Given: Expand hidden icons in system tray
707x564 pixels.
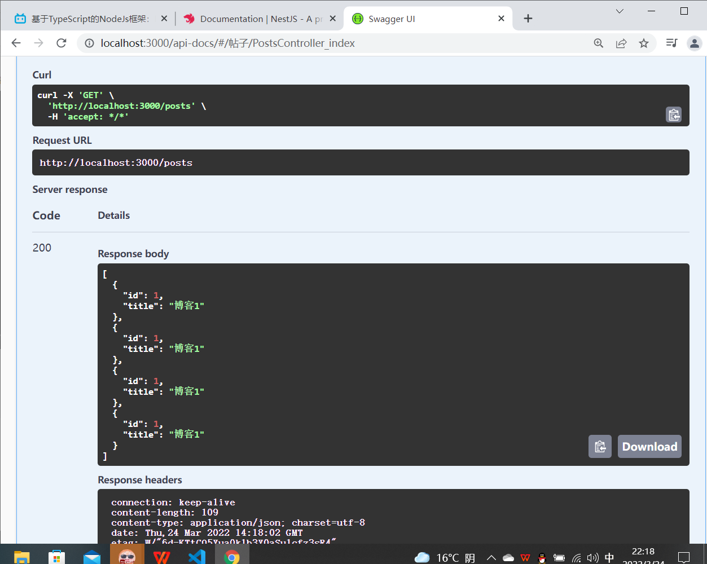Looking at the screenshot, I should coord(491,557).
